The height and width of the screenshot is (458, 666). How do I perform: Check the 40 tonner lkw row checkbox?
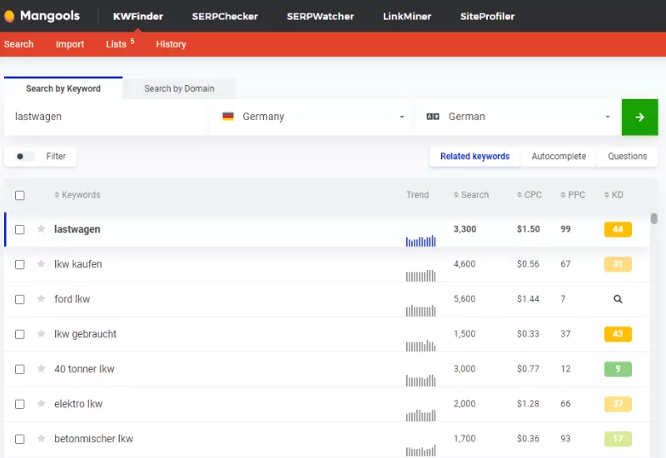click(x=19, y=369)
